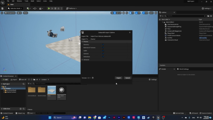This screenshot has height=120, width=213.
Task: Click the Outliner search field
Action: (185, 16)
